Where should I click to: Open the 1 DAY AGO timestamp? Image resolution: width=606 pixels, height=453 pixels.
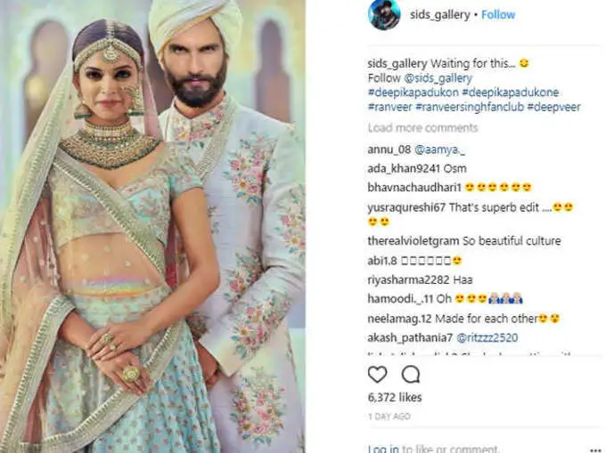[389, 417]
